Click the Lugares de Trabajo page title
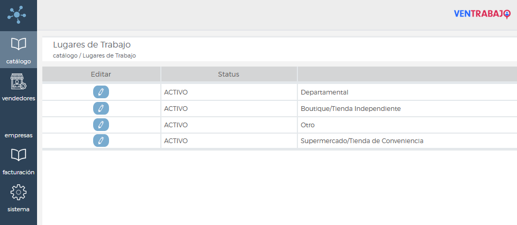This screenshot has height=225, width=517. click(x=92, y=44)
